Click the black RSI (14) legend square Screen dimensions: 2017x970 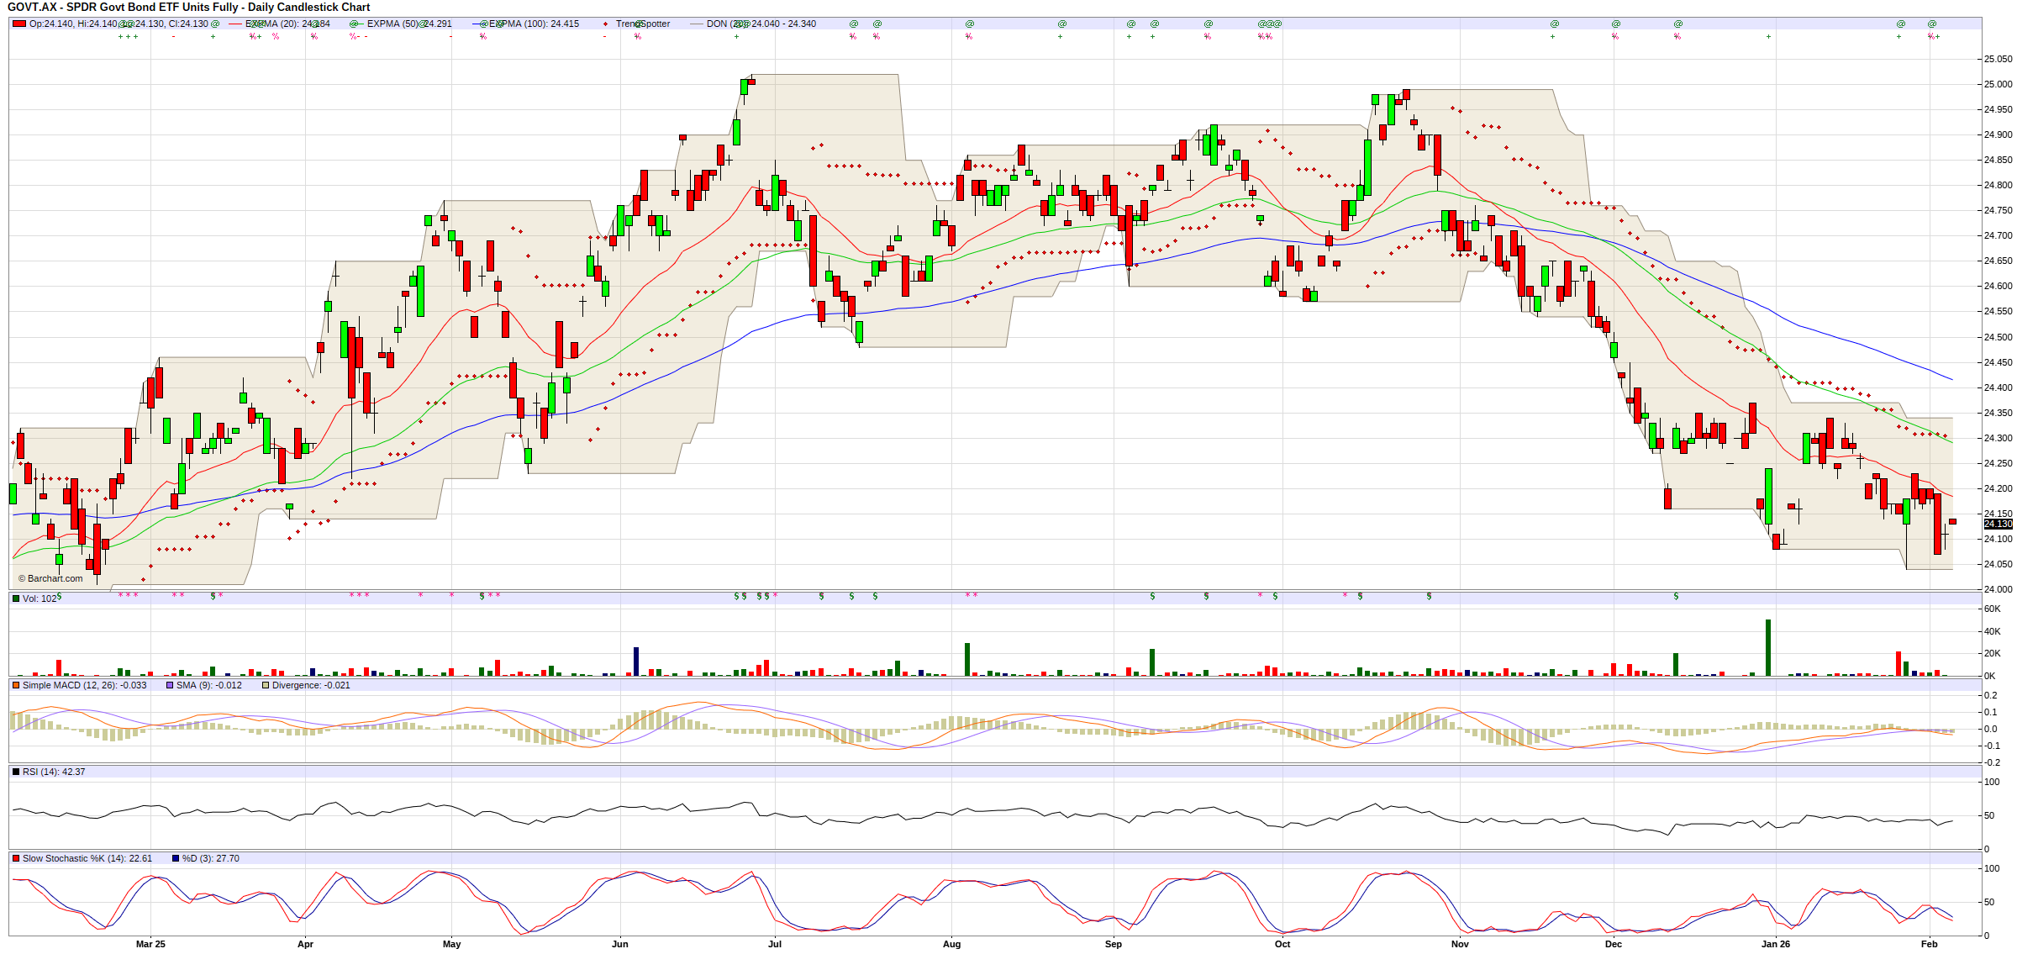tap(16, 772)
